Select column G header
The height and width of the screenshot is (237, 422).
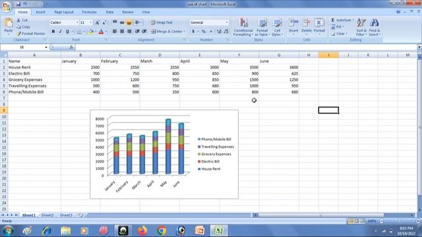click(x=279, y=55)
